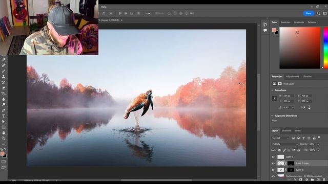Screen dimensions: 328x184
Task: Click the foreground color swatch in toolbar
Action: pos(2,154)
